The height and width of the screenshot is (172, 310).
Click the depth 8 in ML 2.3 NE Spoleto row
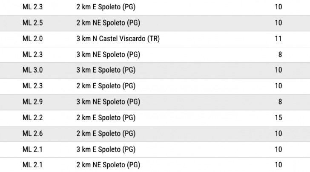pos(280,54)
